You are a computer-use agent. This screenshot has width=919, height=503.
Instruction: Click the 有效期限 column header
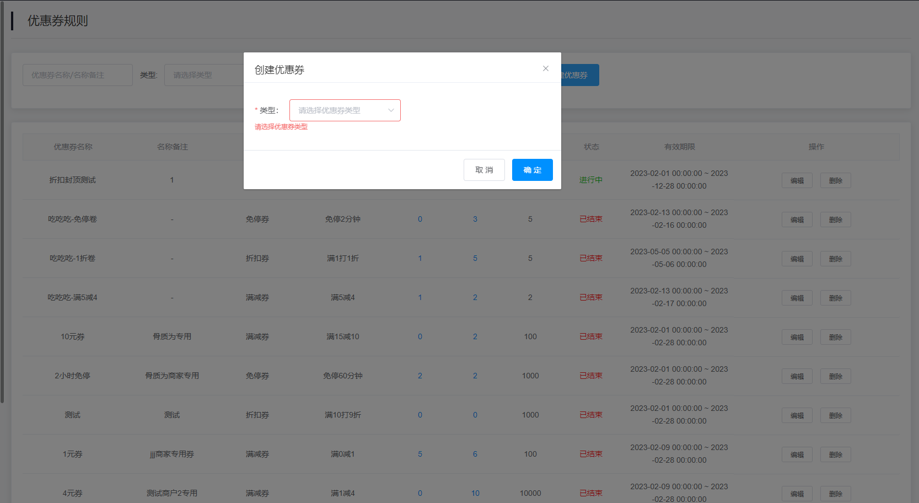tap(679, 147)
